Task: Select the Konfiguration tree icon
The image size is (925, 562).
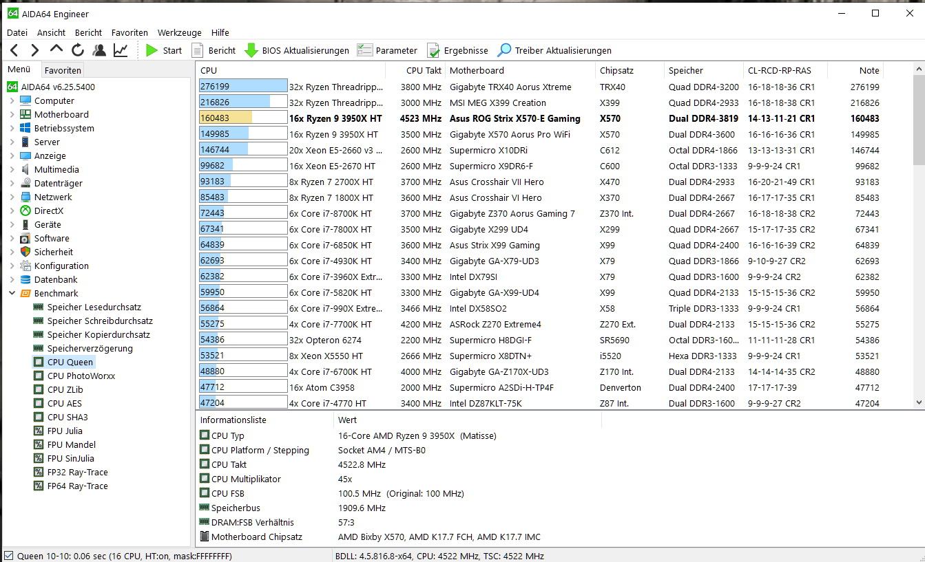Action: pyautogui.click(x=25, y=266)
